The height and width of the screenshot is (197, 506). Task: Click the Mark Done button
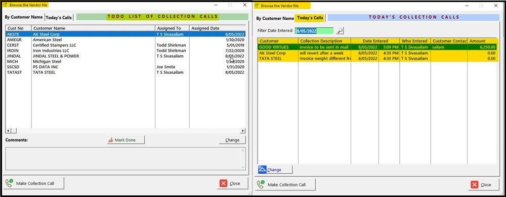click(x=125, y=140)
